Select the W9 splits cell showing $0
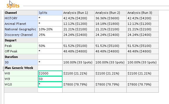169x104 pixels. pos(50,79)
